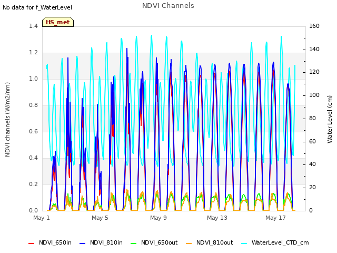This screenshot has width=337, height=253.
Task: Click right axis value 60
Action: tap(312, 141)
